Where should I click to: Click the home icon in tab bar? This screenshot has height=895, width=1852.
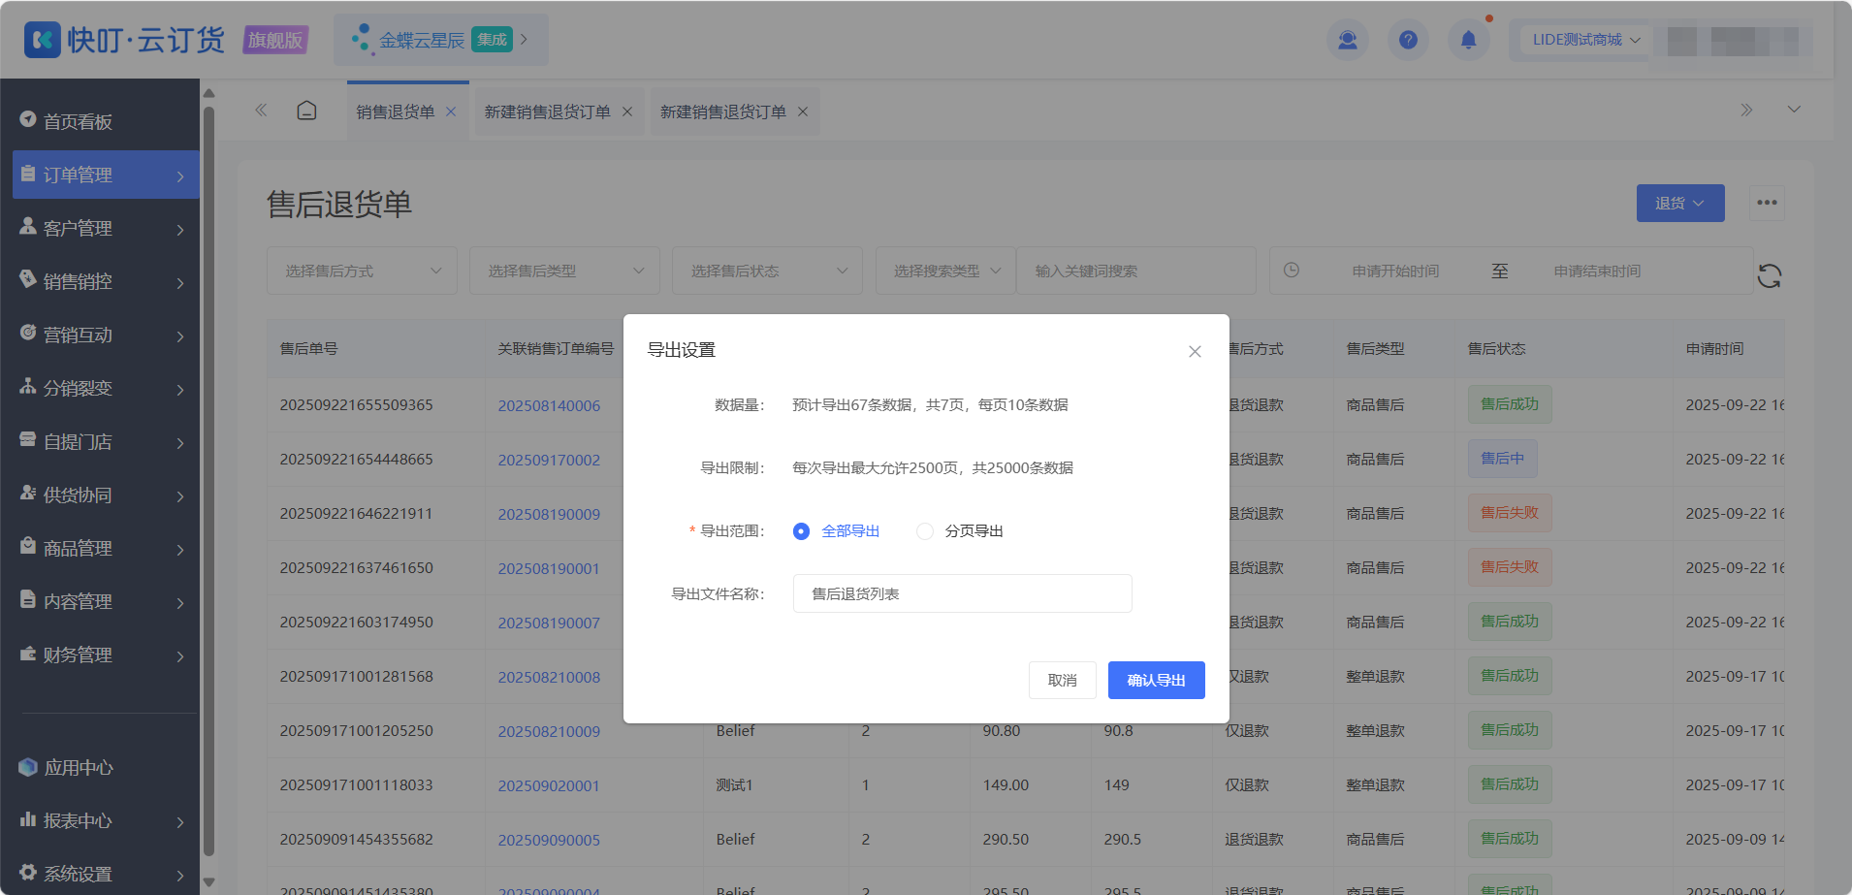(306, 111)
